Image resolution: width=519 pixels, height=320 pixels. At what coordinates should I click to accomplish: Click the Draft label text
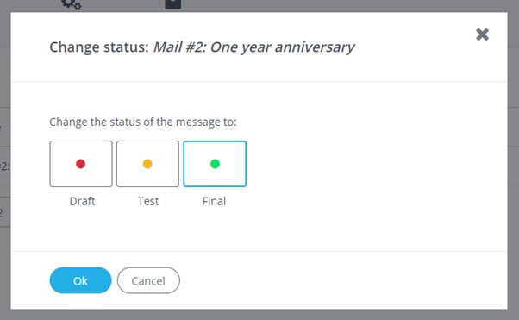(x=82, y=201)
